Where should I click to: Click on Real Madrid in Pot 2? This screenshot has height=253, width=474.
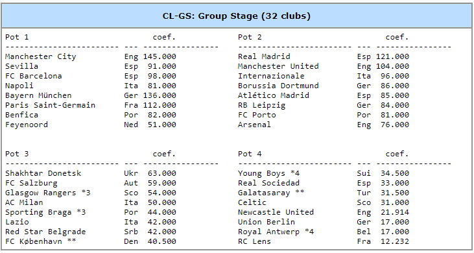point(264,56)
